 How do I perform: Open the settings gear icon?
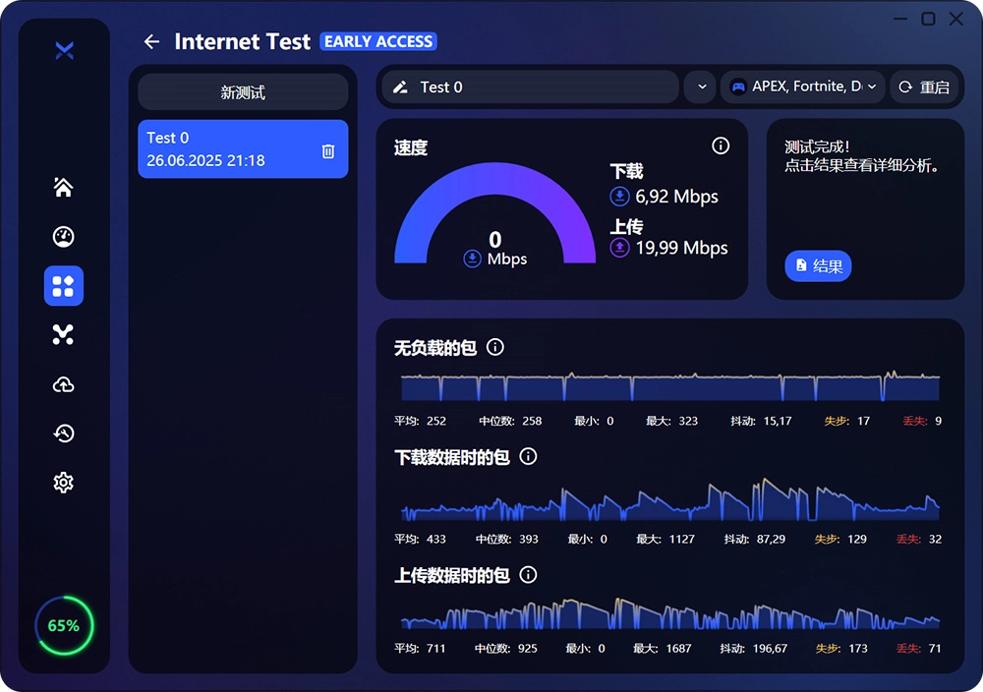[63, 483]
